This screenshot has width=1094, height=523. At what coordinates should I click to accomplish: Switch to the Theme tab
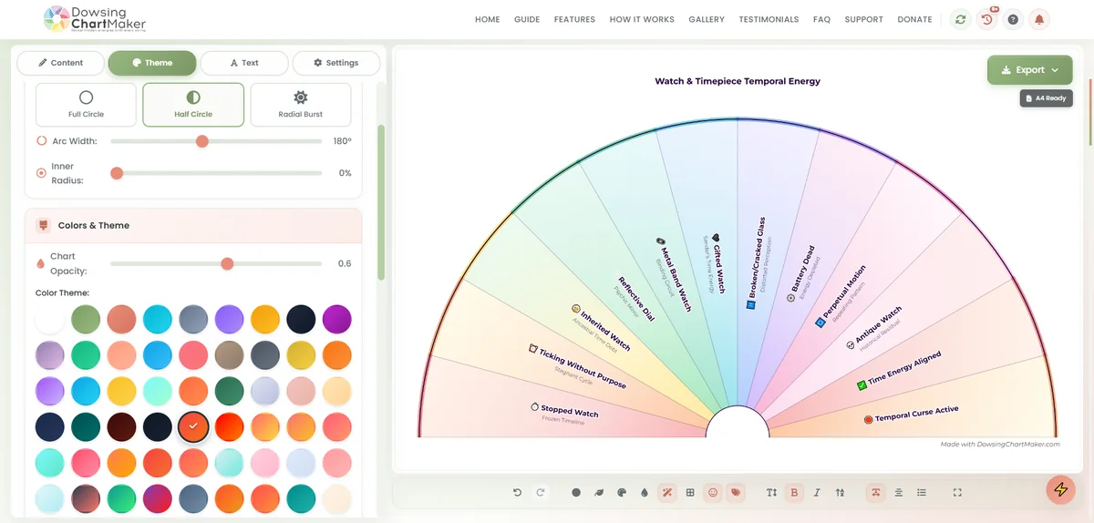(x=152, y=63)
